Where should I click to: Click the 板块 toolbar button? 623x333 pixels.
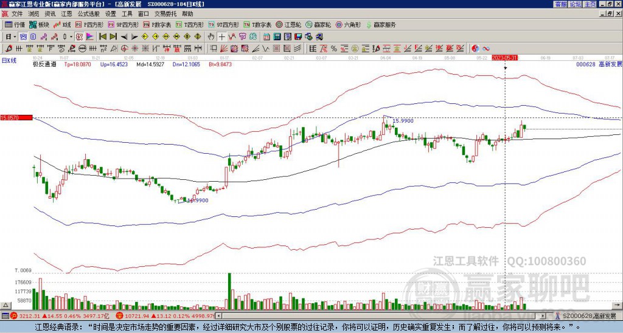click(x=40, y=24)
